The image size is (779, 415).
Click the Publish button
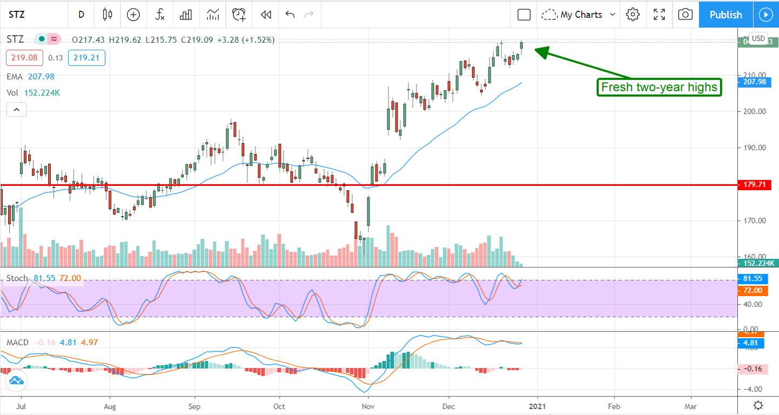(726, 15)
